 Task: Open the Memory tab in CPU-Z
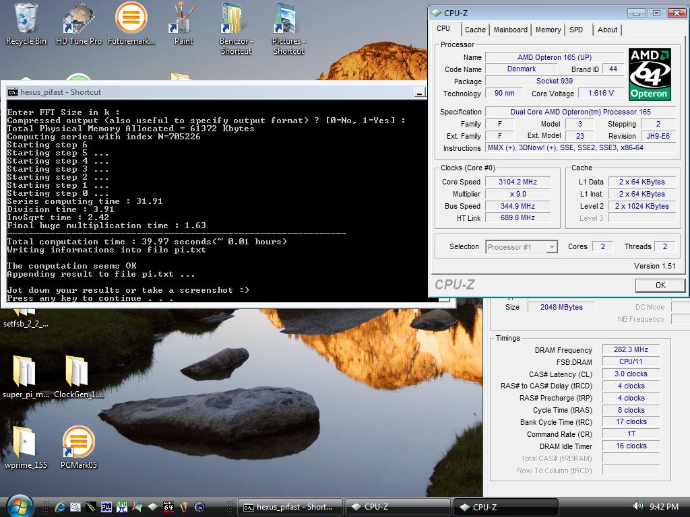pyautogui.click(x=548, y=30)
